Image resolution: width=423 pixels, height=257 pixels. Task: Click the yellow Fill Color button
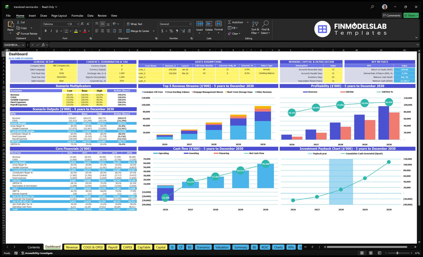coord(75,31)
